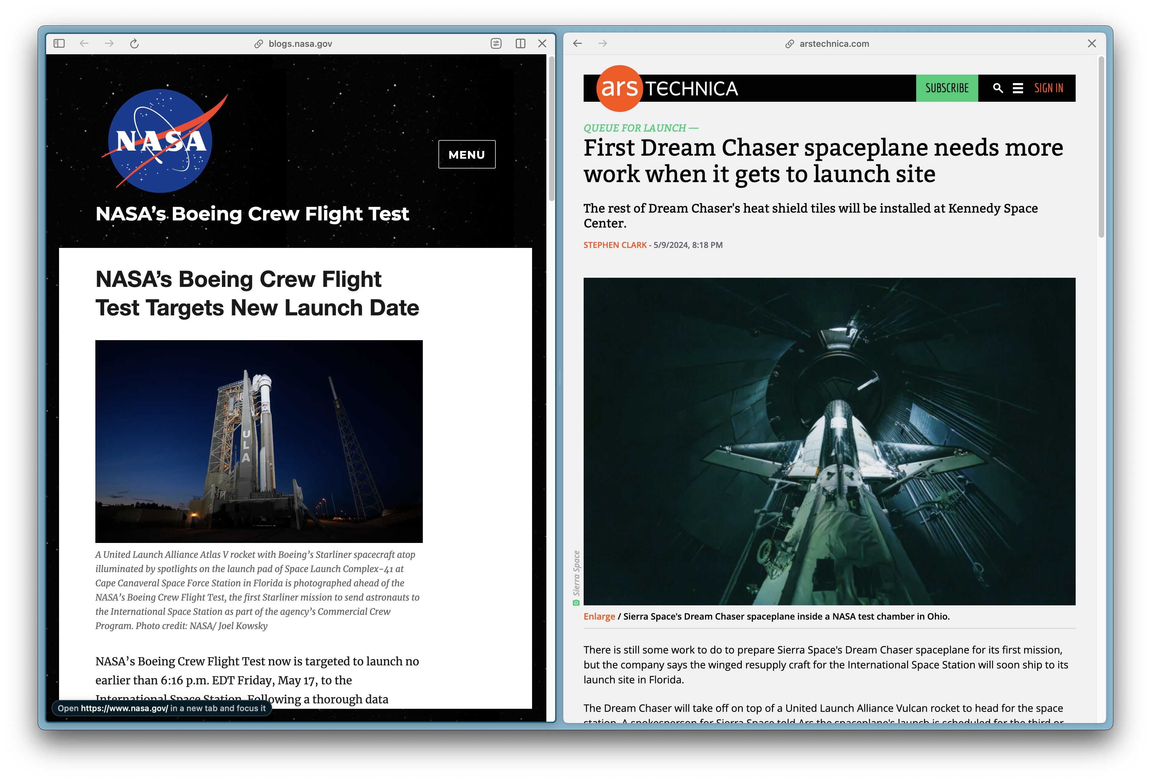The height and width of the screenshot is (780, 1151).
Task: Open the Ars Technica hamburger menu
Action: (x=1018, y=88)
